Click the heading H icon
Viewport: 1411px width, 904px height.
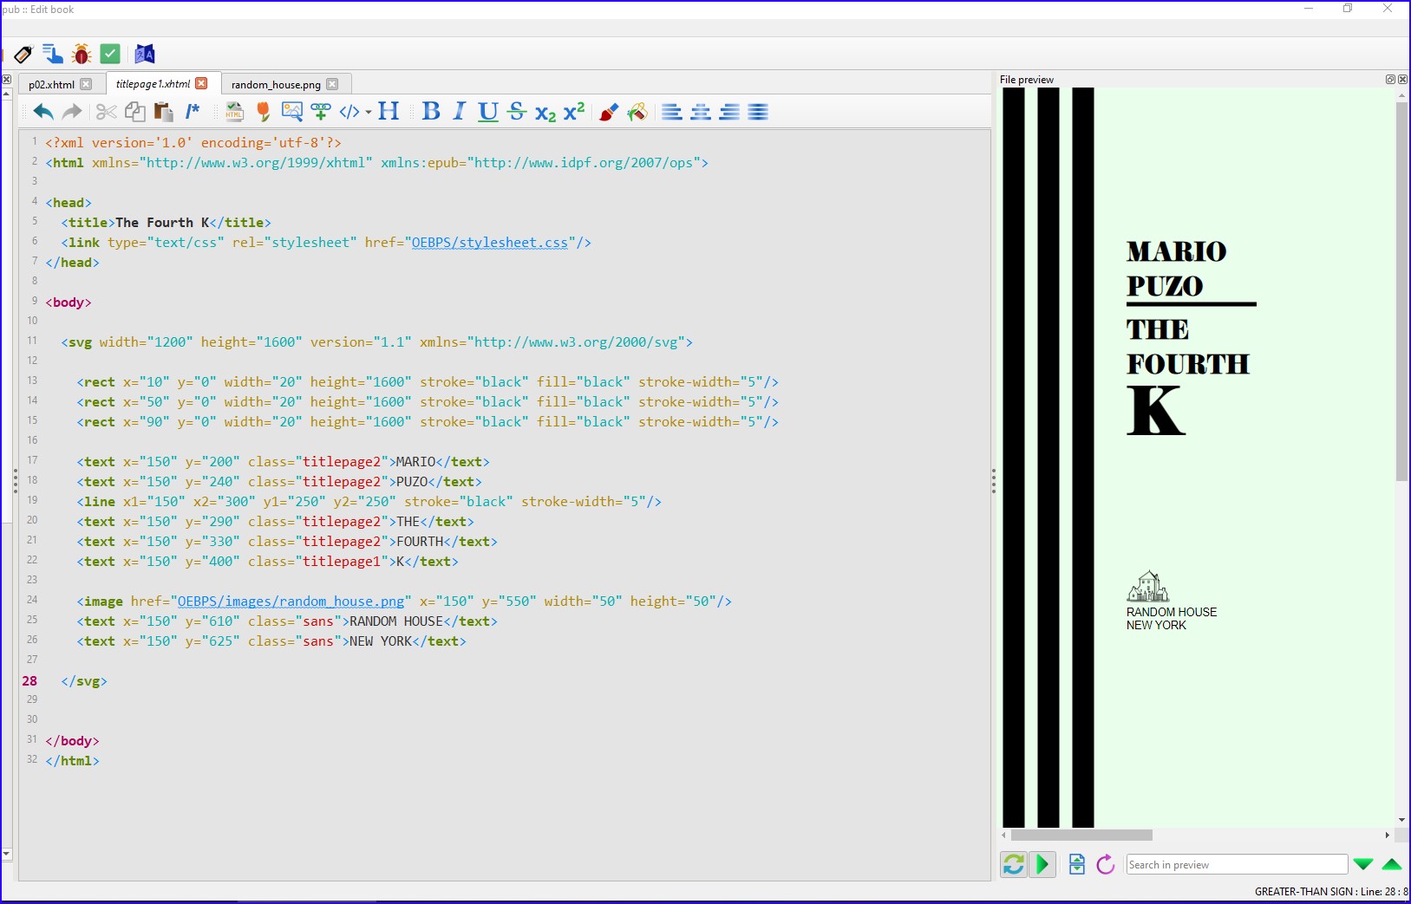click(x=389, y=112)
